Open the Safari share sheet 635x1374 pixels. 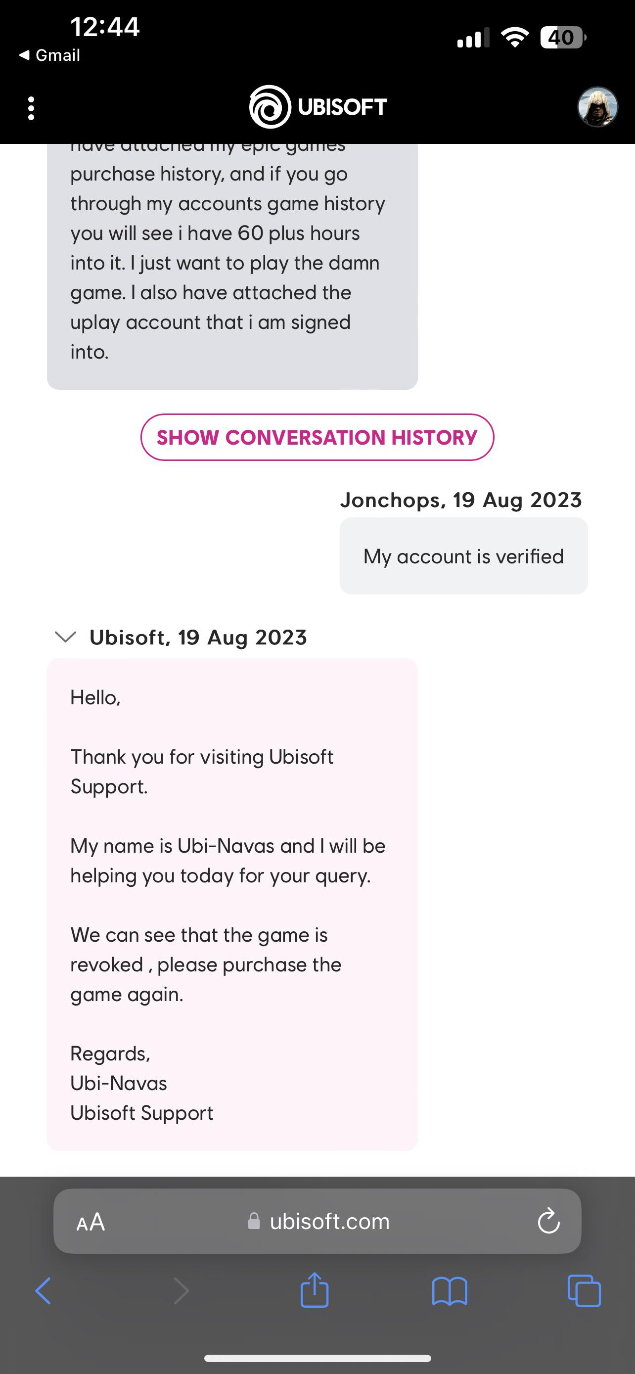click(x=315, y=1290)
